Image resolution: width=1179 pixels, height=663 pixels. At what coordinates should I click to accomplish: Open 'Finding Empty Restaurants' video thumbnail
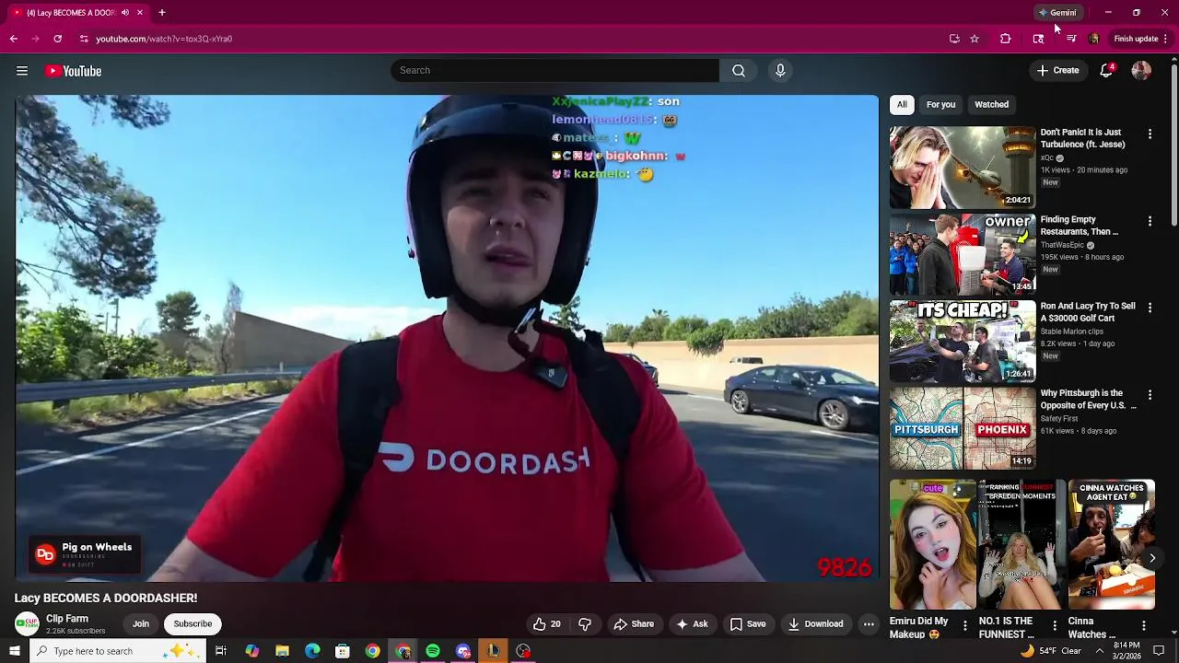(963, 254)
